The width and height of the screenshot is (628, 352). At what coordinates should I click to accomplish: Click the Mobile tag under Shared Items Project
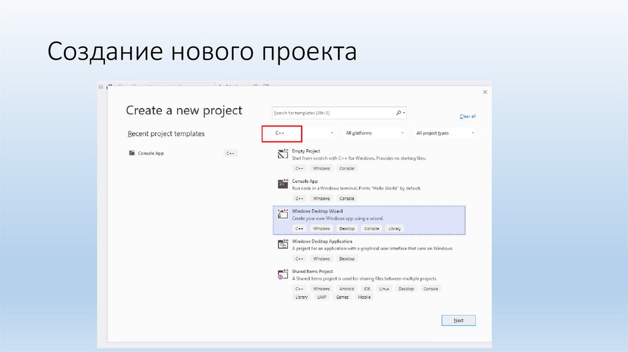pos(364,297)
